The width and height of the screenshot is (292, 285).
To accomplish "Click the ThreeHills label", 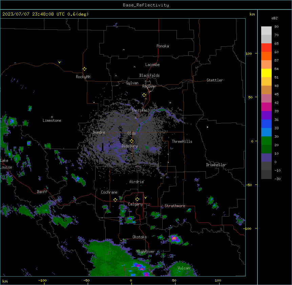I will pyautogui.click(x=182, y=141).
